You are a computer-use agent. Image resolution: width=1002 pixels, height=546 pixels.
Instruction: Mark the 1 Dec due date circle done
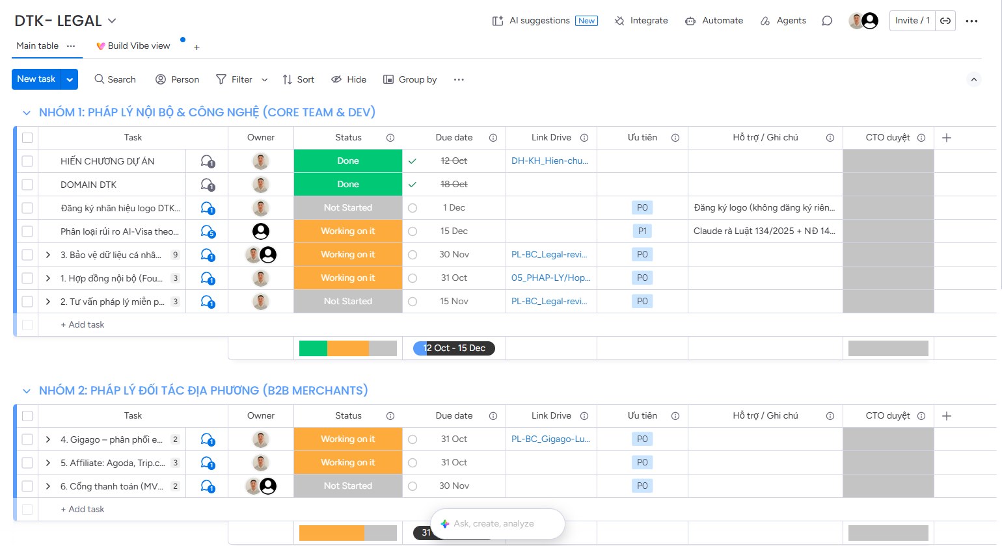pos(413,208)
